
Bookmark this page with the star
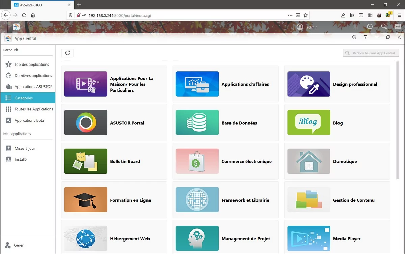point(306,15)
